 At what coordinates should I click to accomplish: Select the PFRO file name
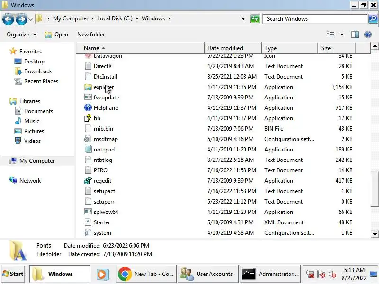[100, 170]
